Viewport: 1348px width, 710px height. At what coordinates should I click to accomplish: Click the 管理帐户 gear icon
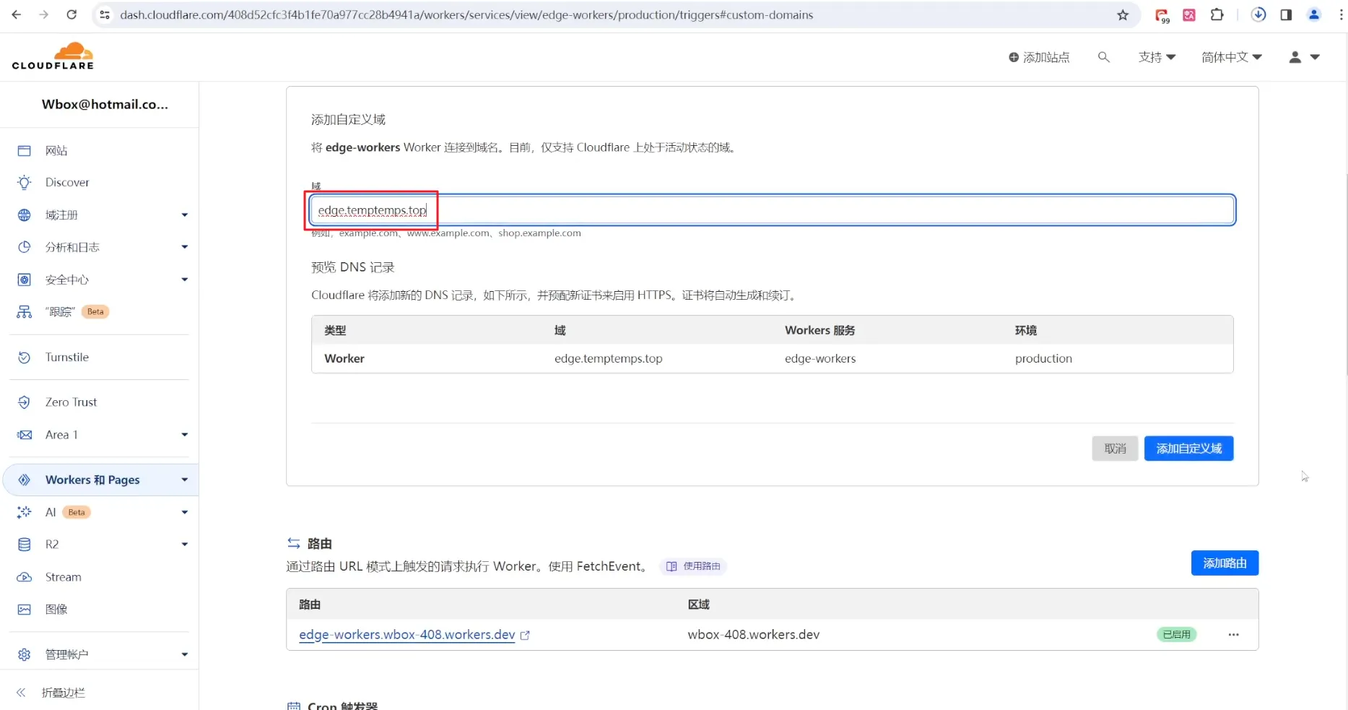[x=25, y=654]
